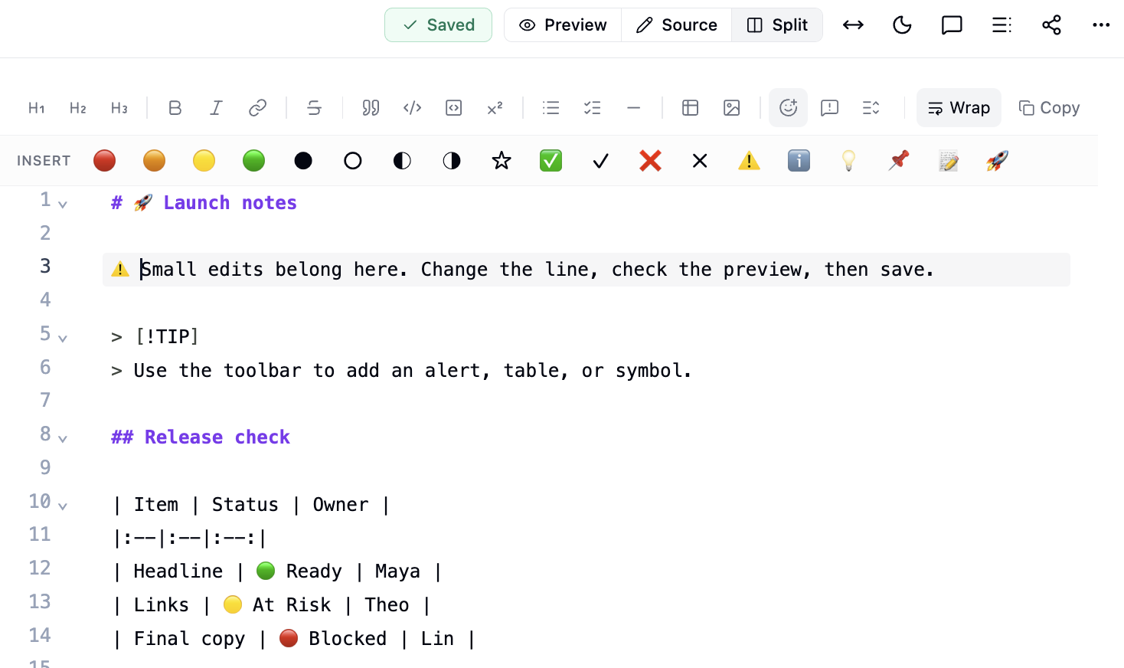This screenshot has width=1124, height=668.
Task: Apply strikethrough formatting
Action: [315, 108]
